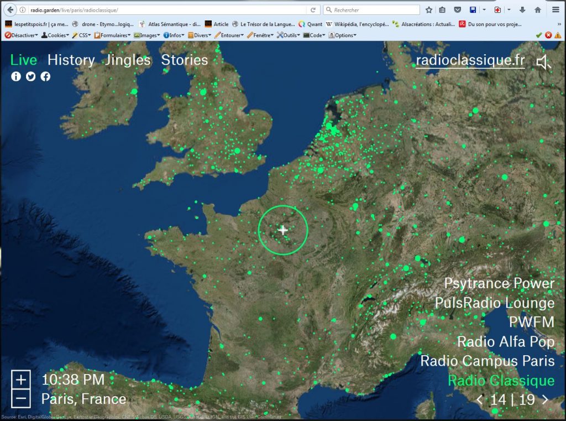Go to the next station page arrow
This screenshot has height=421, width=566.
tap(546, 399)
